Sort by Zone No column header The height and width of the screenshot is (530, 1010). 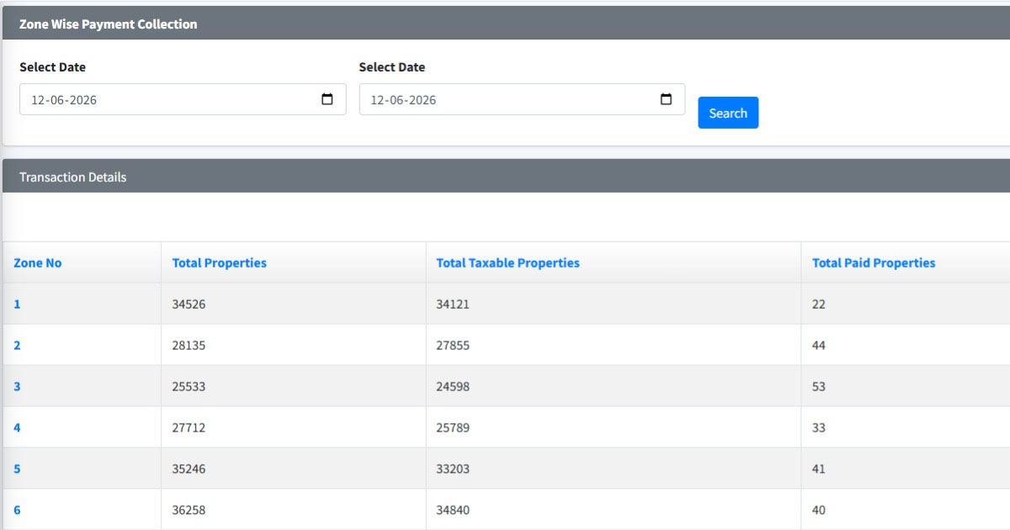38,262
